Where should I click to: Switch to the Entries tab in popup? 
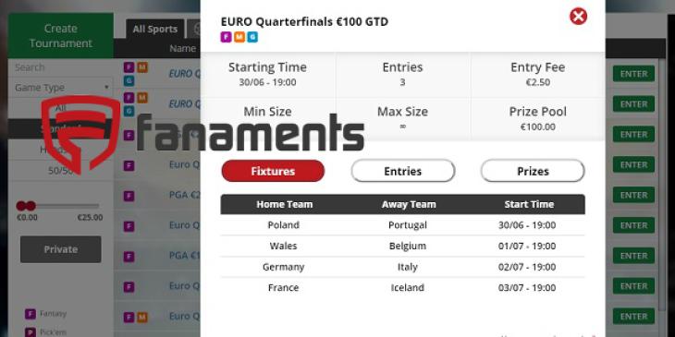[x=402, y=171]
